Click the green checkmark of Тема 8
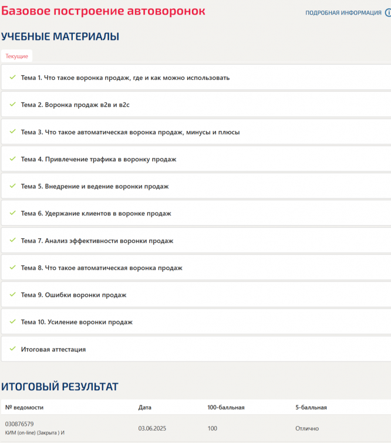The width and height of the screenshot is (391, 443). (12, 267)
